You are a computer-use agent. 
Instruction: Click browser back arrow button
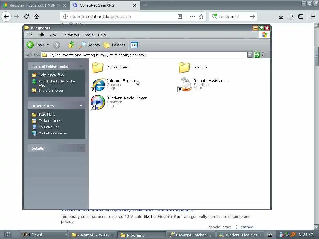(x=6, y=16)
